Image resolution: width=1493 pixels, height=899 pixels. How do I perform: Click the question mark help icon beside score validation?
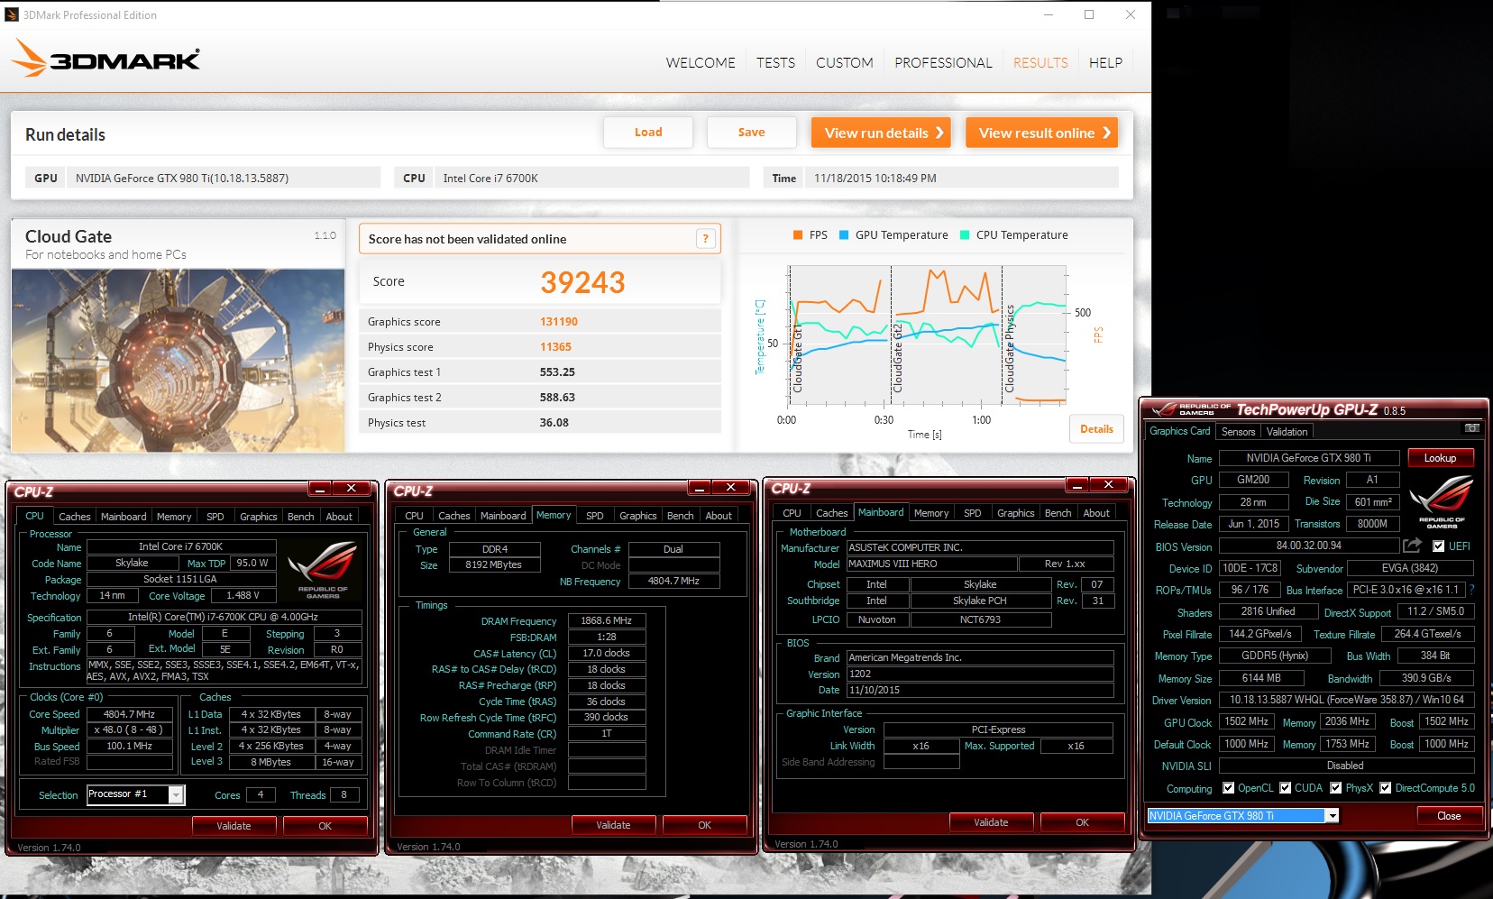pyautogui.click(x=706, y=239)
